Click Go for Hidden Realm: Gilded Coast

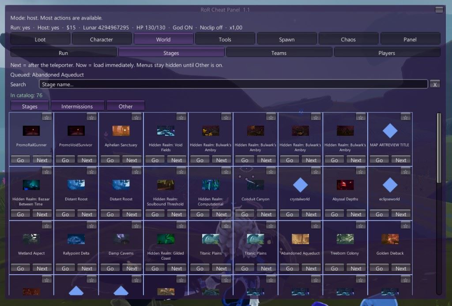(155, 268)
